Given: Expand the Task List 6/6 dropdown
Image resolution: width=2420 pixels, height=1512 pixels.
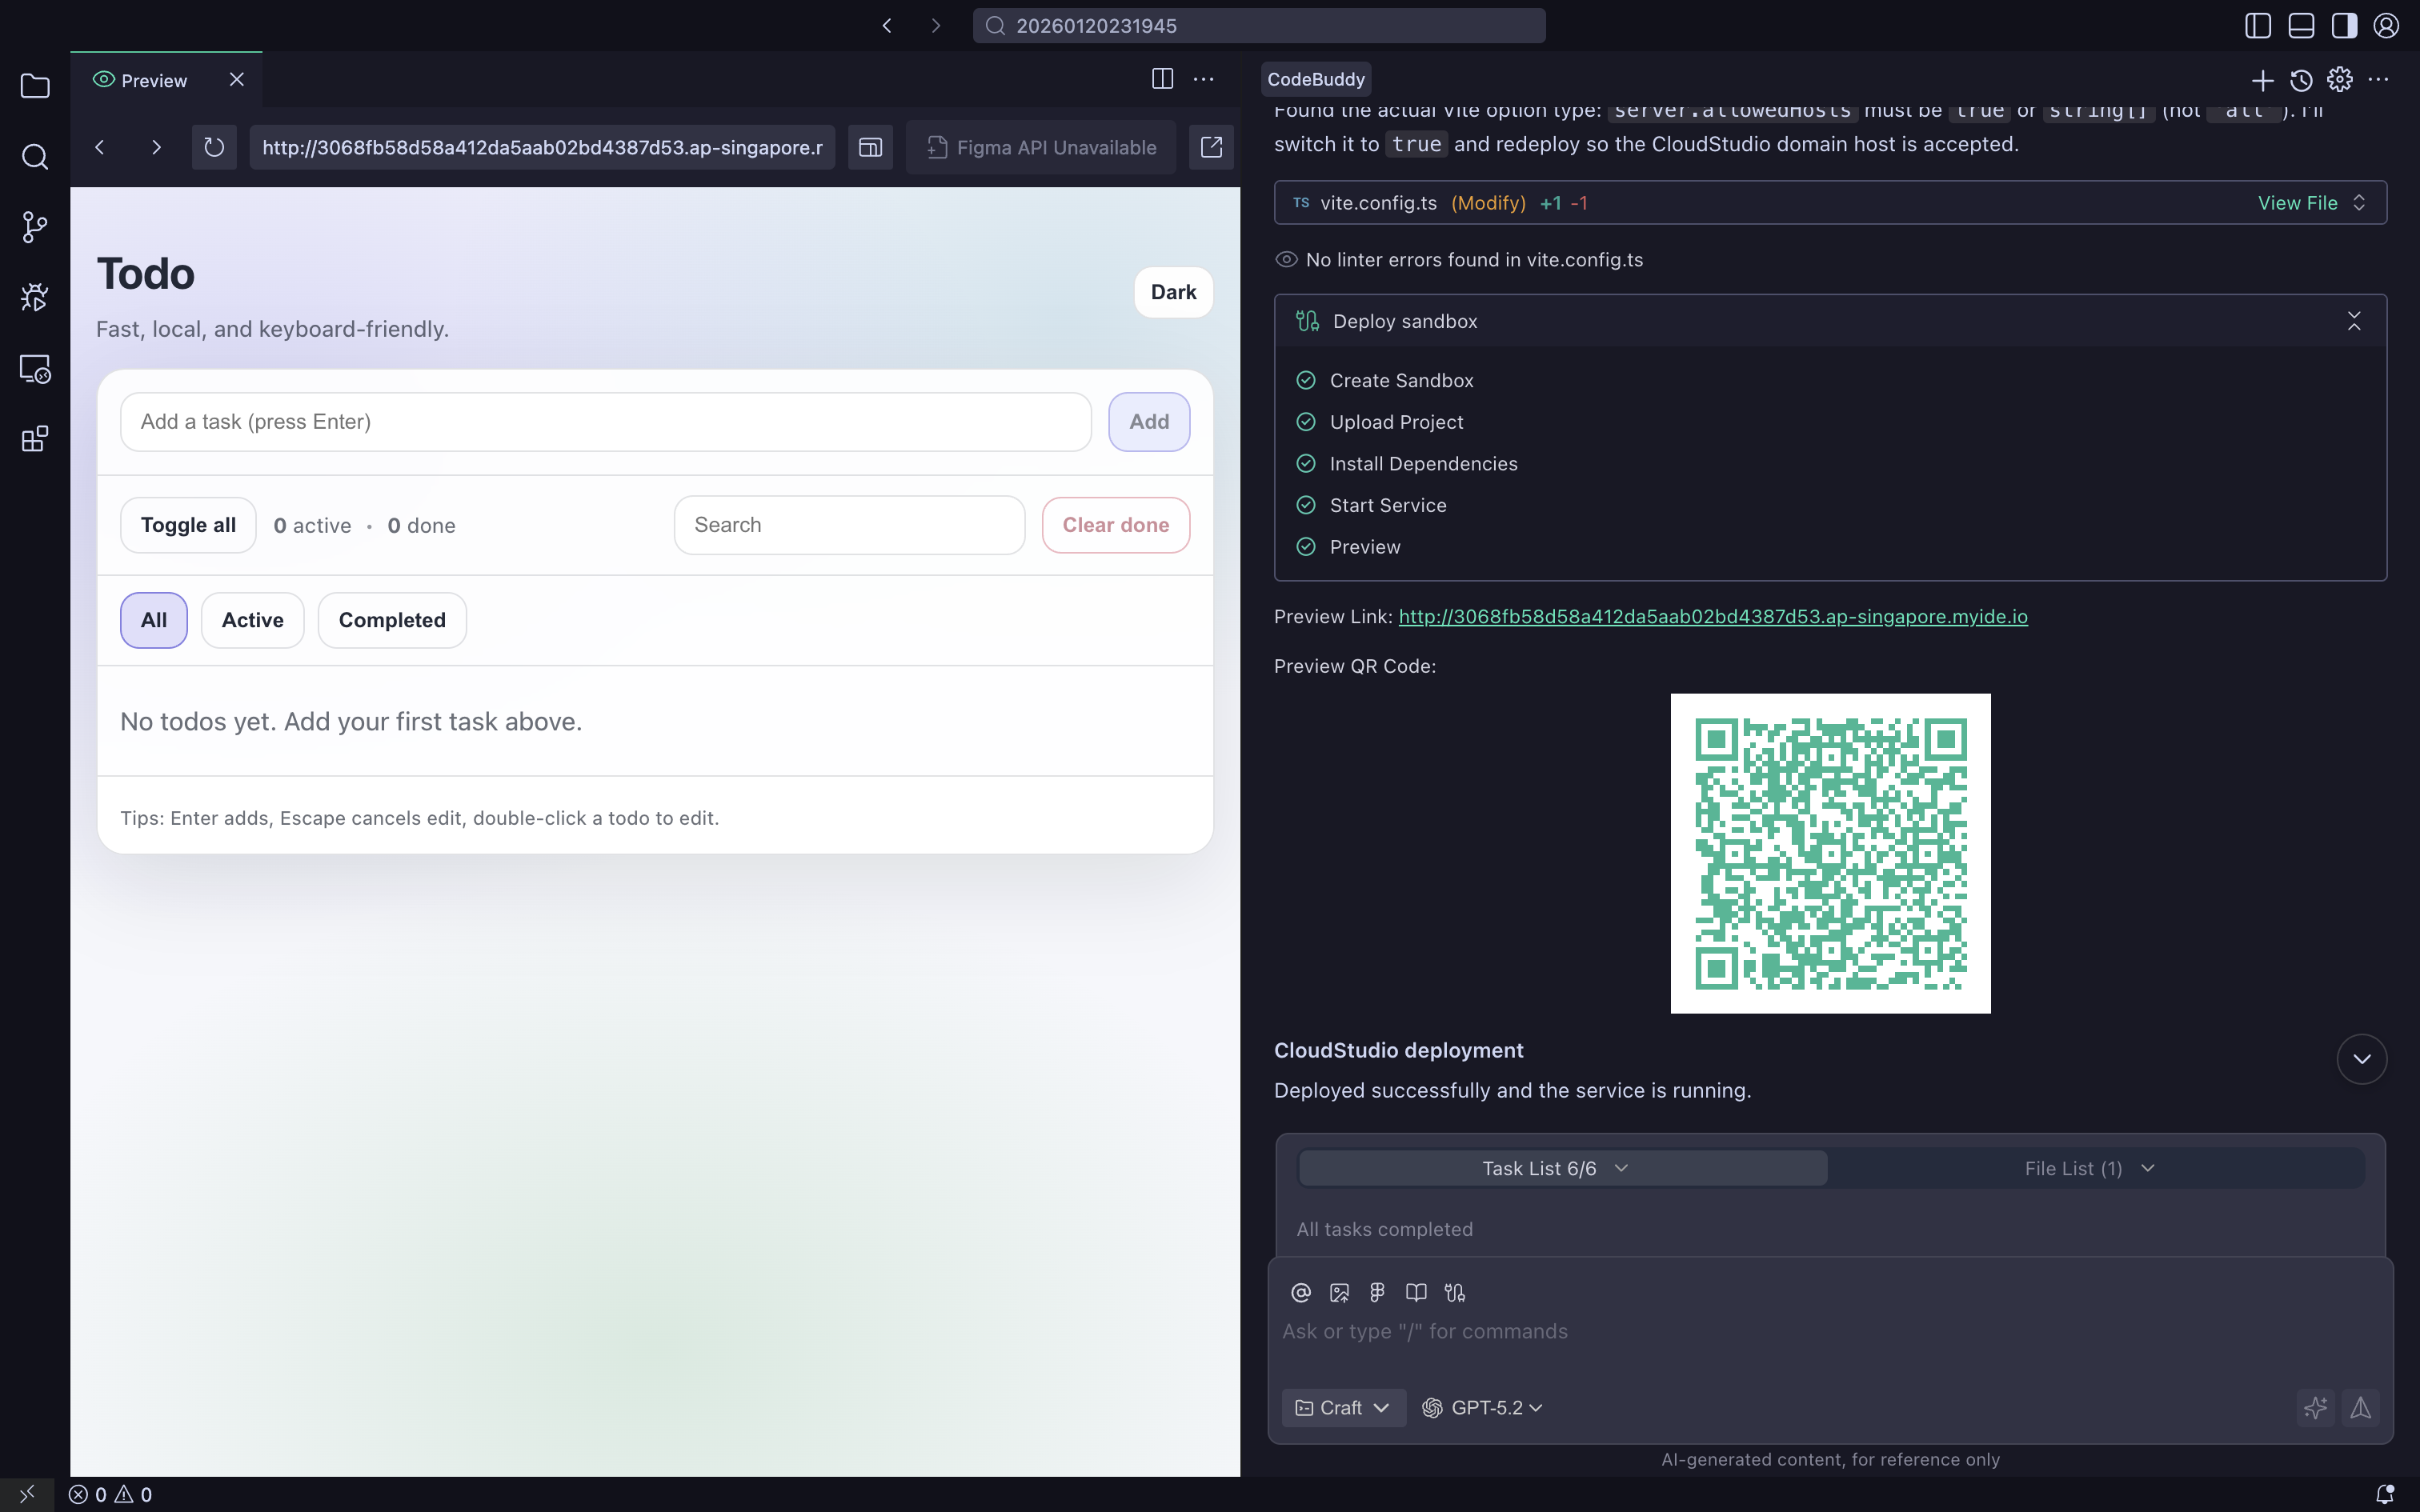Looking at the screenshot, I should click(1555, 1168).
